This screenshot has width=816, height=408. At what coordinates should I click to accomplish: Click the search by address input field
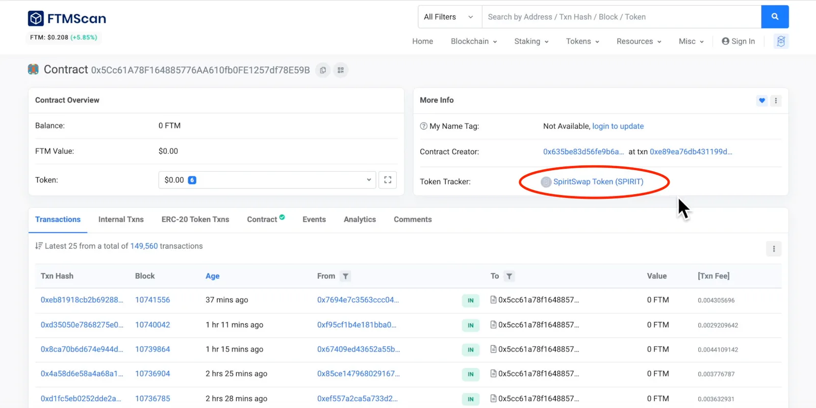621,17
